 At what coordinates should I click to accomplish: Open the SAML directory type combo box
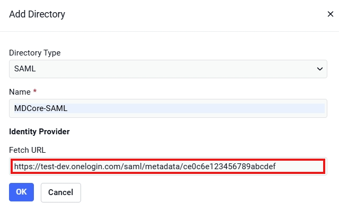click(x=168, y=69)
